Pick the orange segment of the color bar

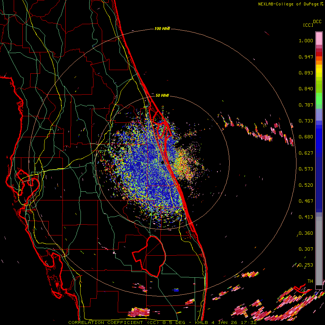(x=319, y=61)
